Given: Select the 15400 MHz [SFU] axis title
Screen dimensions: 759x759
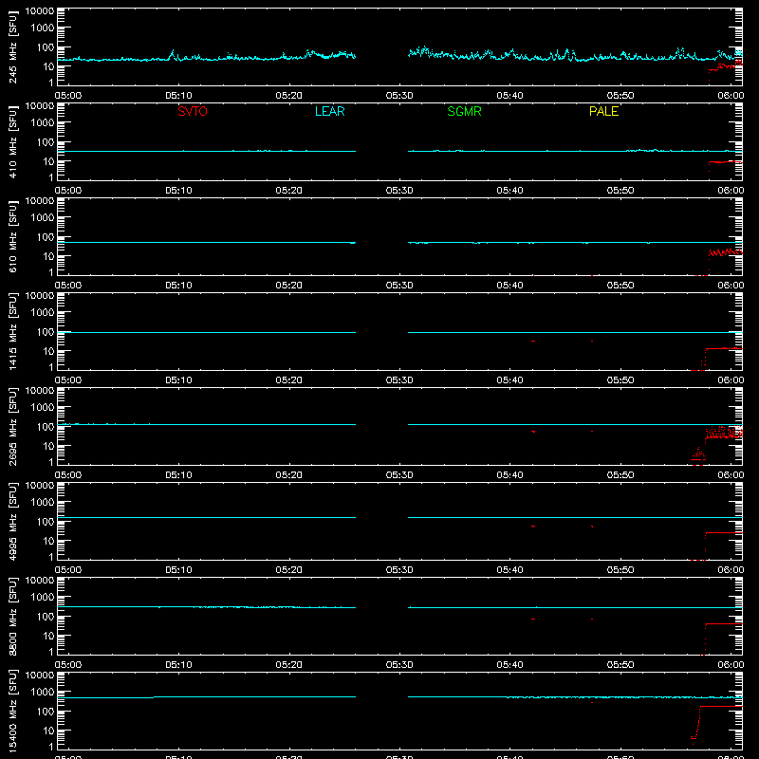Looking at the screenshot, I should point(13,712).
